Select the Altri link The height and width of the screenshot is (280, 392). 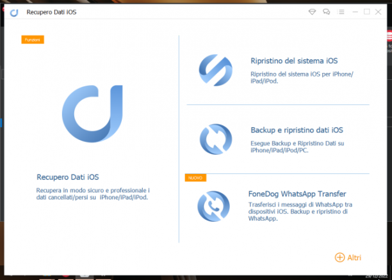click(354, 258)
